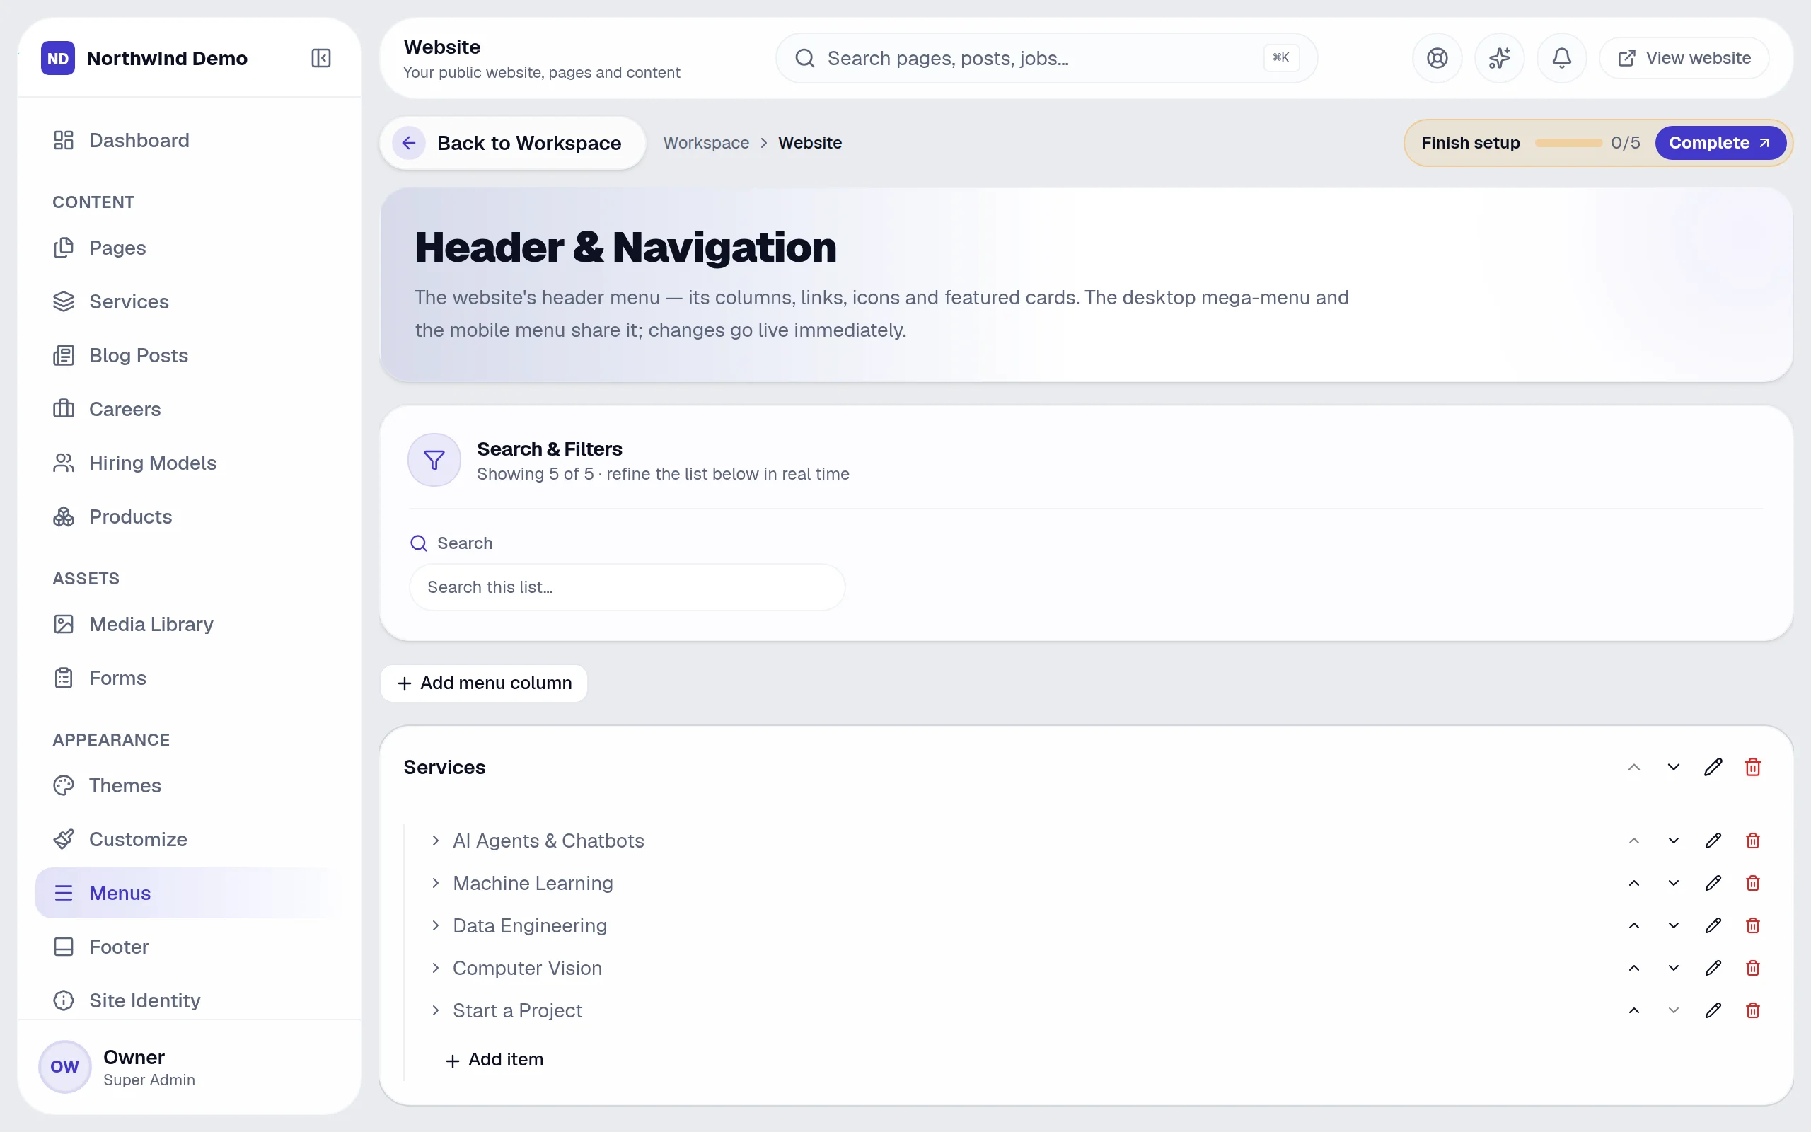The image size is (1811, 1132).
Task: Collapse the sidebar panel icon
Action: (320, 57)
